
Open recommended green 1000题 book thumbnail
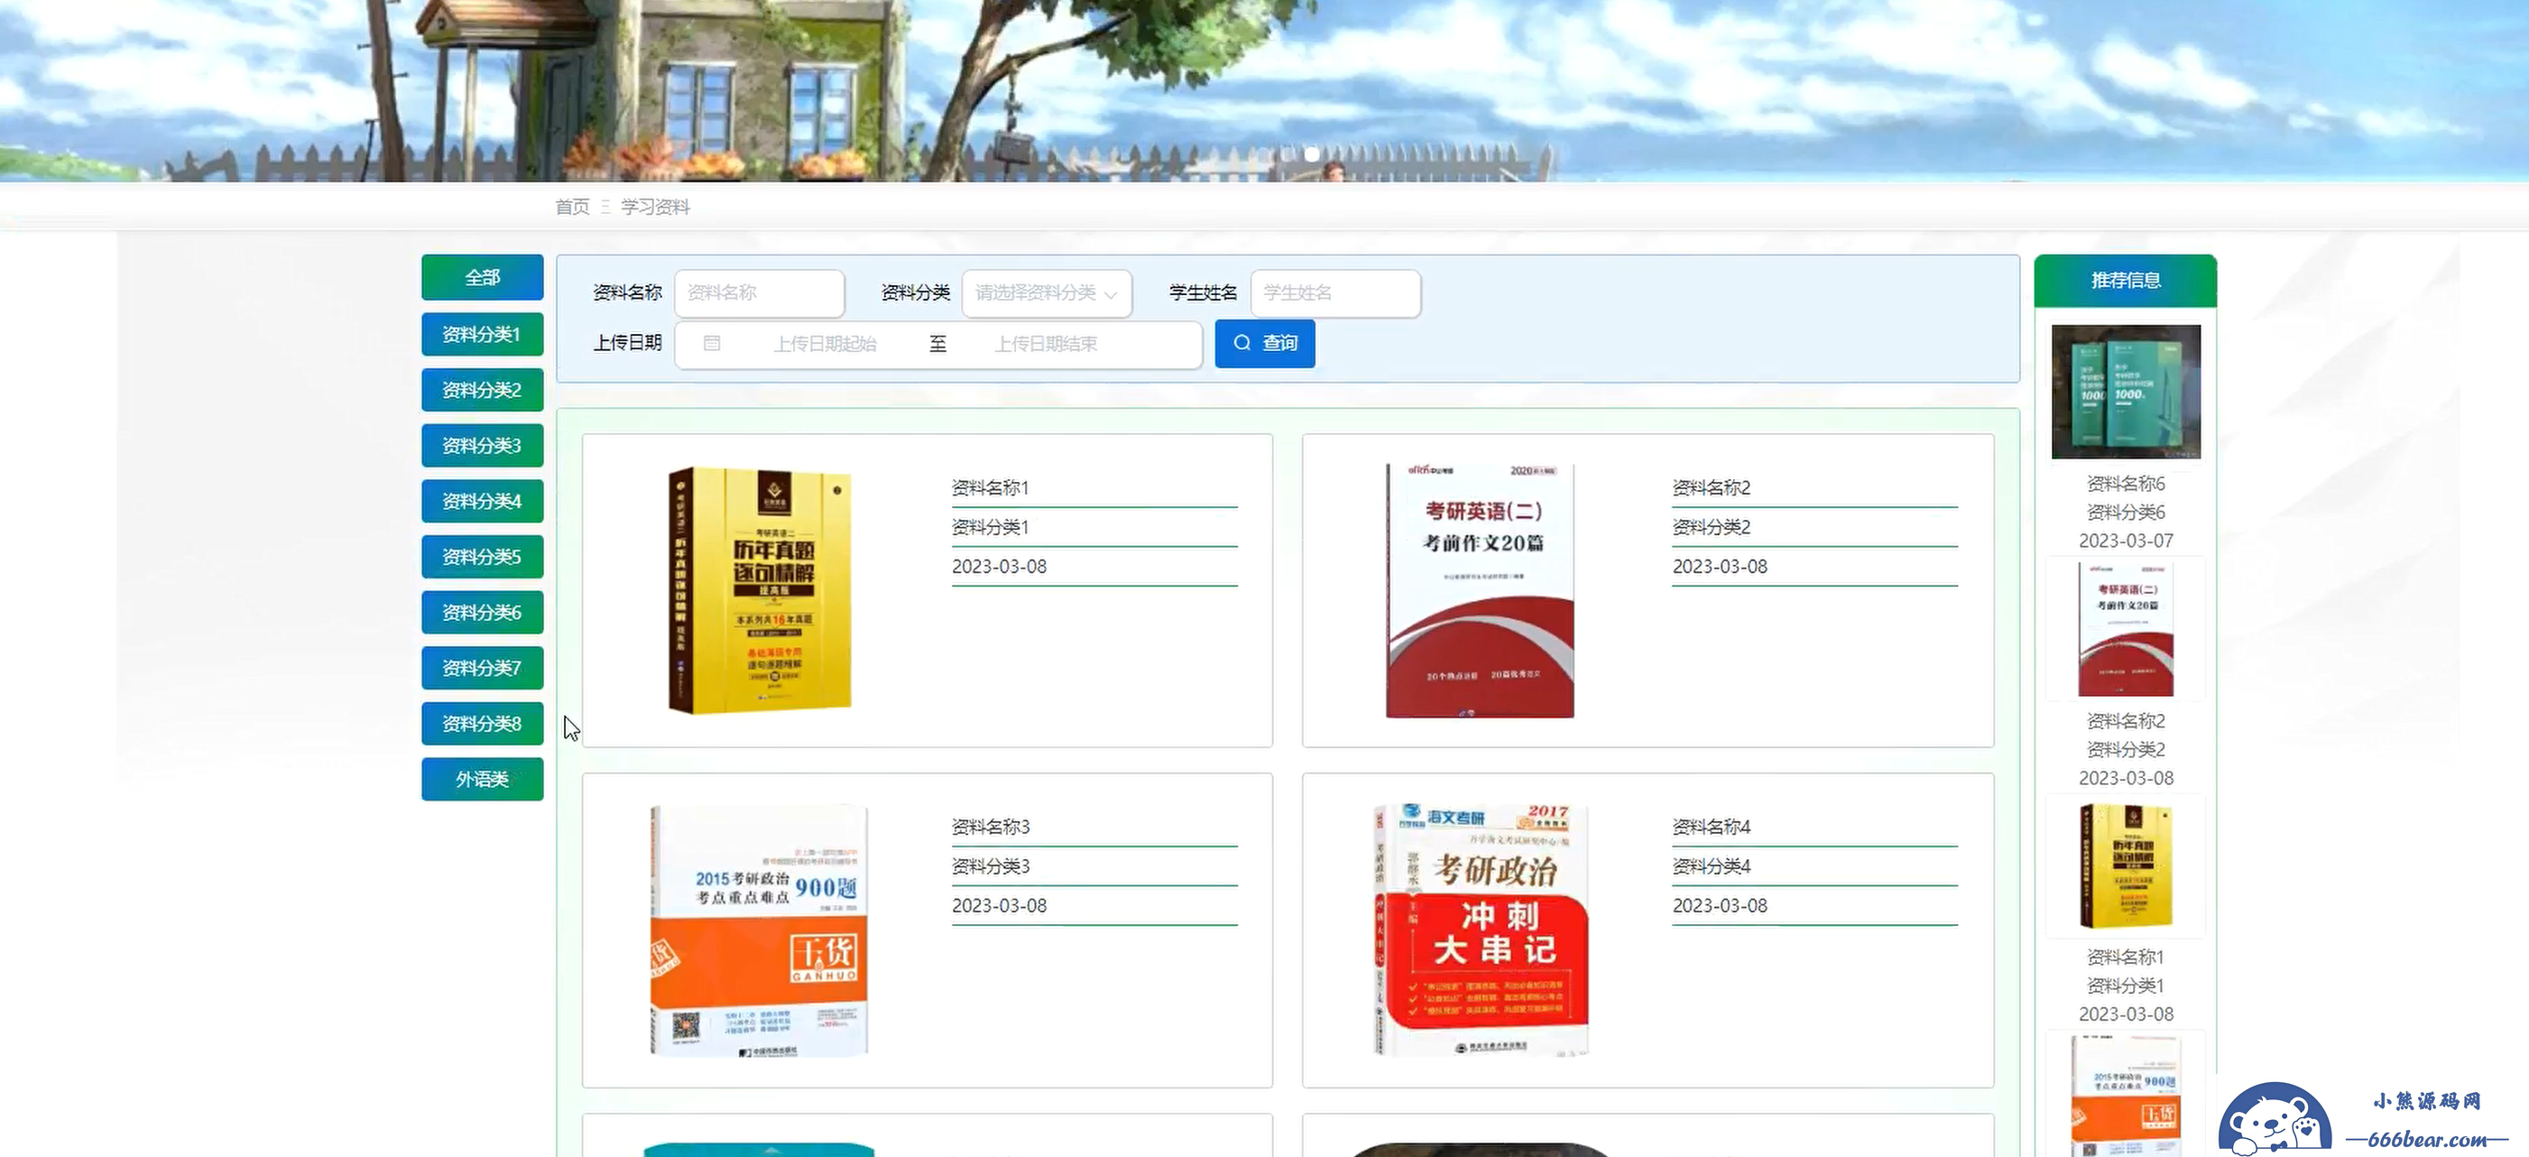2126,392
